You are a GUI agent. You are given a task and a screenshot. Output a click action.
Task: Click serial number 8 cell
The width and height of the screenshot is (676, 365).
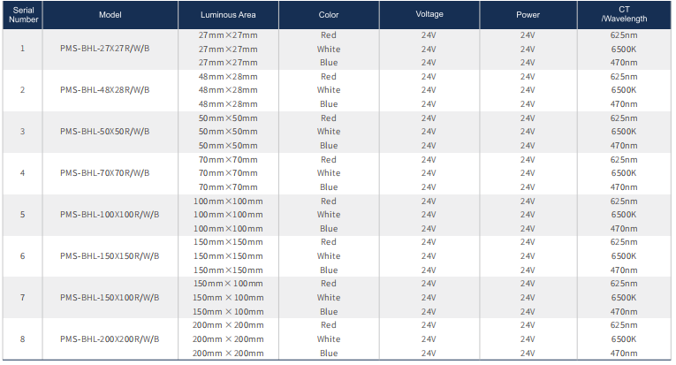tap(22, 339)
